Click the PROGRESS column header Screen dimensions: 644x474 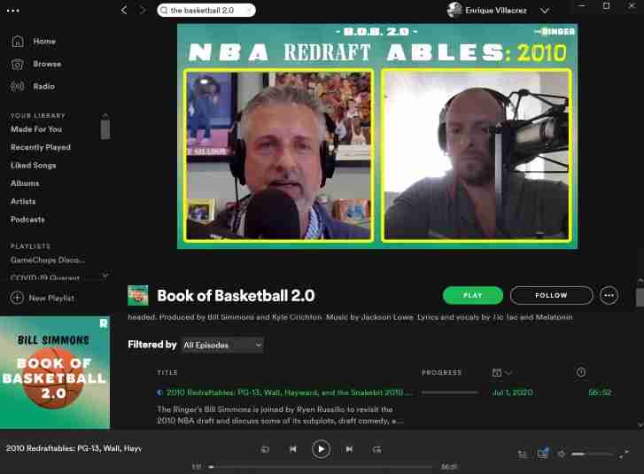442,372
